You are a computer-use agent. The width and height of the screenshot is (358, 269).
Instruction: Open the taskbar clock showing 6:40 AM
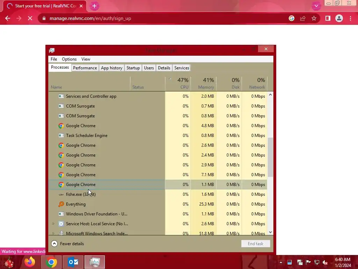coord(343,262)
